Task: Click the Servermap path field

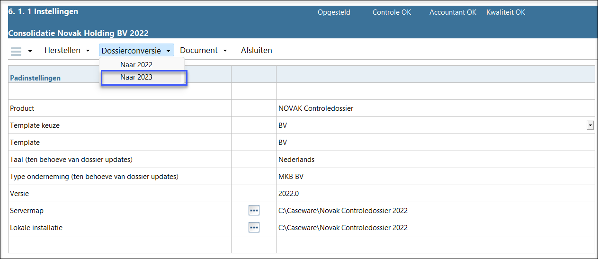Action: pos(435,210)
